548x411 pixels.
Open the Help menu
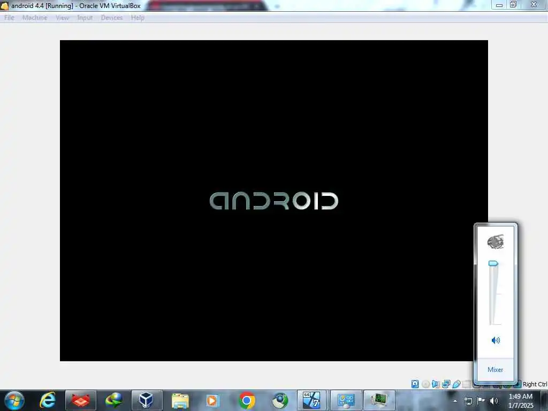click(x=138, y=18)
